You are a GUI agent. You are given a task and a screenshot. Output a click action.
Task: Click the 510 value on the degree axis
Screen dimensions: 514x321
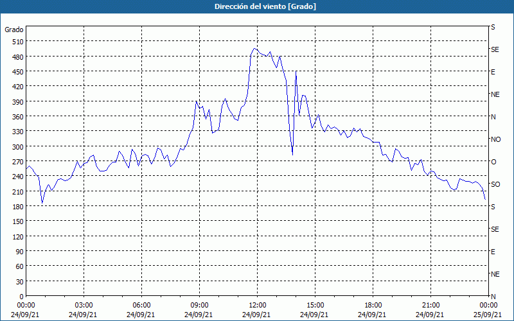(18, 42)
